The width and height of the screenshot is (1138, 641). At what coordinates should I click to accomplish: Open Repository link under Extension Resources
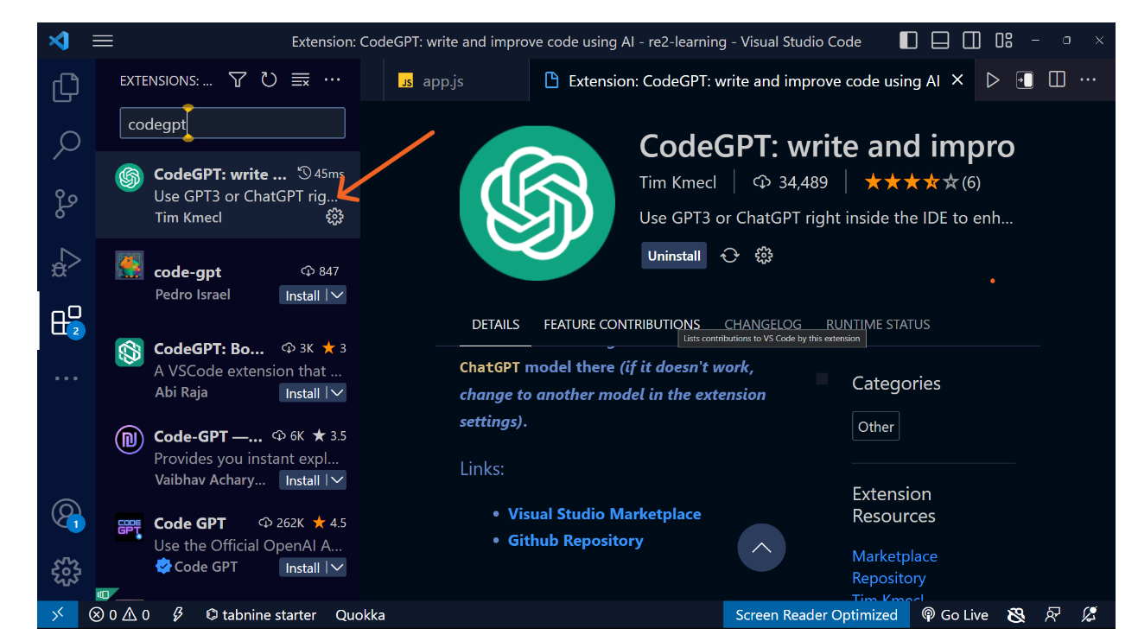click(x=889, y=578)
